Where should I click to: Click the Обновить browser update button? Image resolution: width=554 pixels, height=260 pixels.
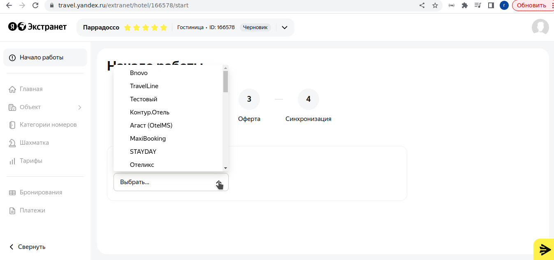531,6
